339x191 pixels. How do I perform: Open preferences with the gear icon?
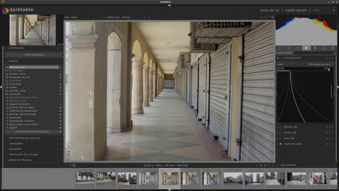pyautogui.click(x=273, y=17)
